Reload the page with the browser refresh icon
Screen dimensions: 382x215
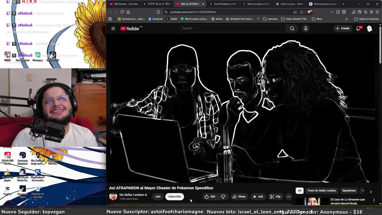(122, 12)
